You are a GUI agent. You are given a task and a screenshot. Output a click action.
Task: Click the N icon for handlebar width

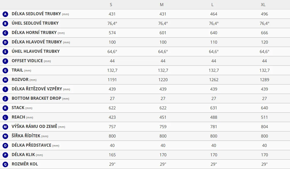tap(5, 136)
